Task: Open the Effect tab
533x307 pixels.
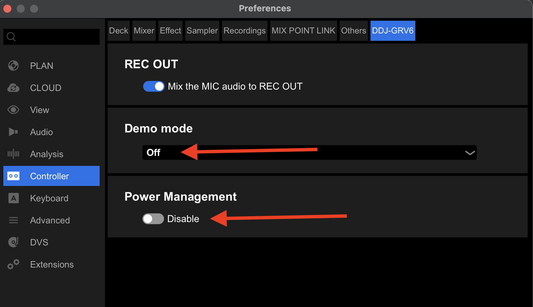Action: click(x=170, y=31)
